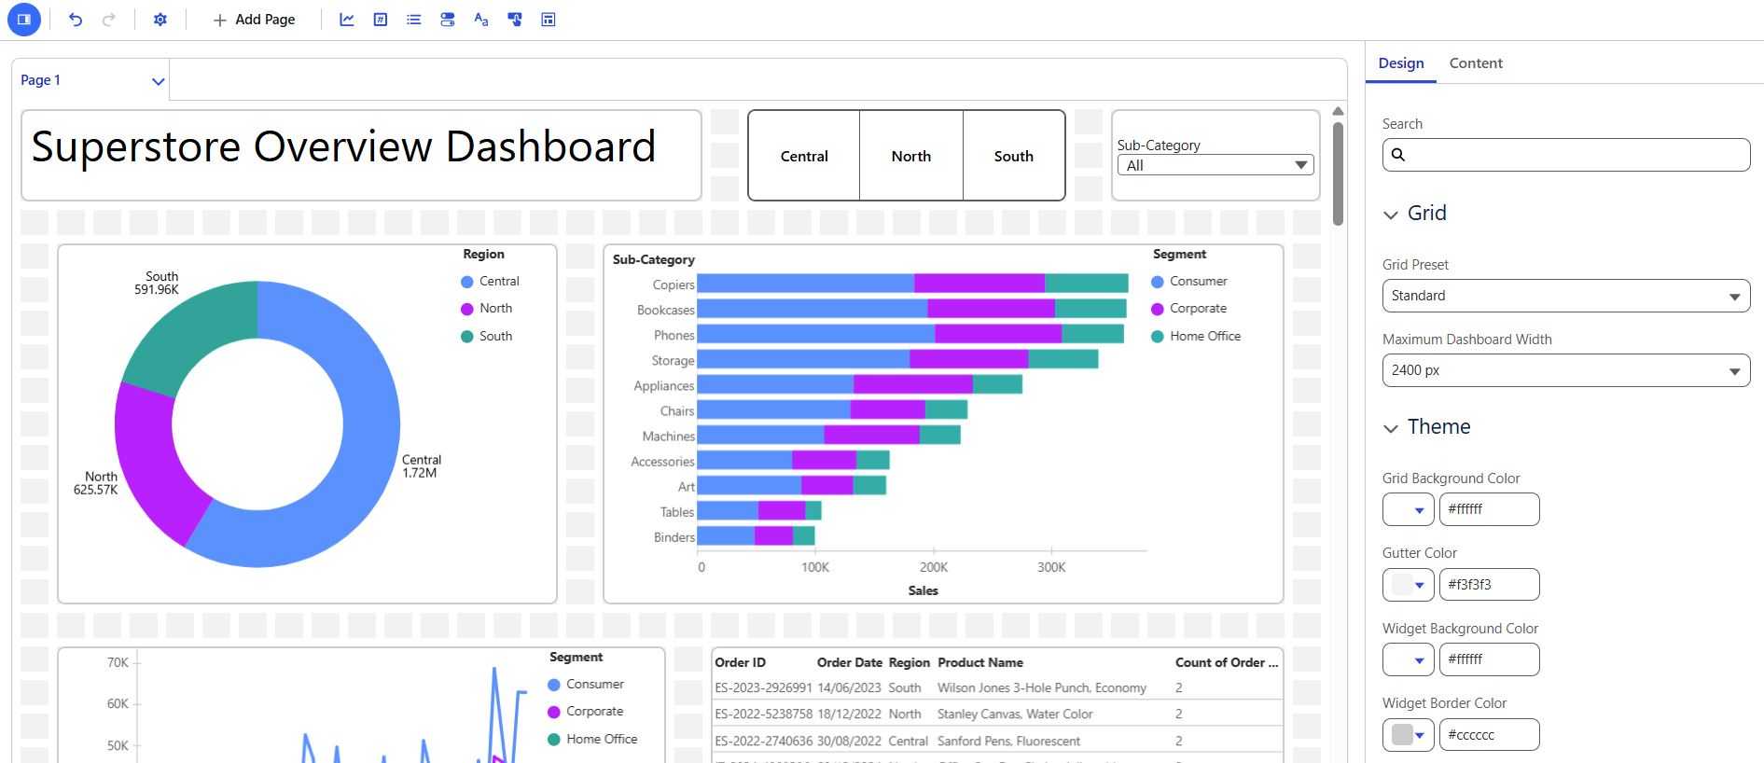Sort table by Region column header
The height and width of the screenshot is (763, 1764).
(910, 663)
